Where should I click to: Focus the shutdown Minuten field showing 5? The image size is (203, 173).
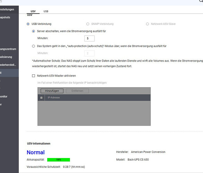coord(90,38)
